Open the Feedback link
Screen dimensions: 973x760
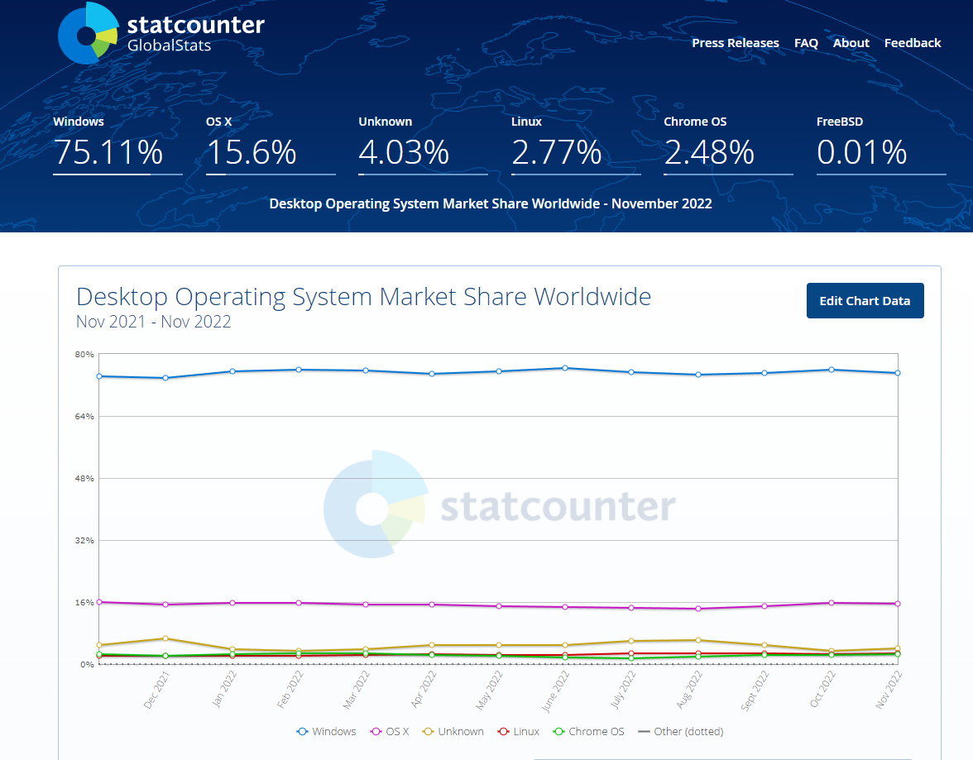(912, 43)
